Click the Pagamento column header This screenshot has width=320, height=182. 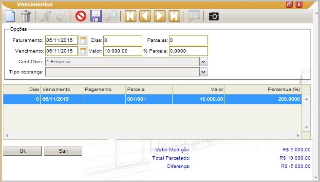click(104, 90)
